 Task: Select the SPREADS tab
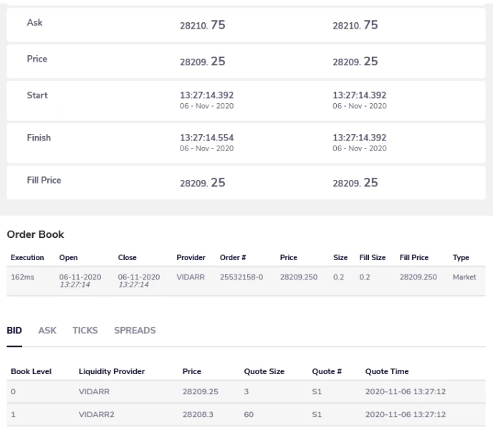point(135,330)
